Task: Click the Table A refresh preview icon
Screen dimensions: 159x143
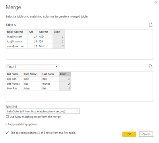Action: tap(151, 25)
